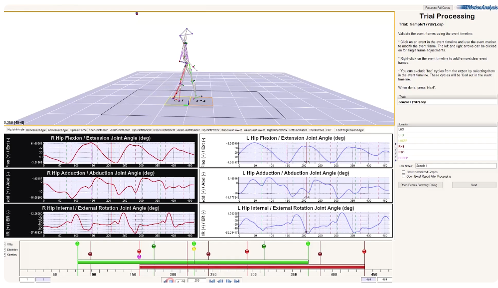498x288 pixels.
Task: Click the rightmost red event marker
Action: (364, 251)
